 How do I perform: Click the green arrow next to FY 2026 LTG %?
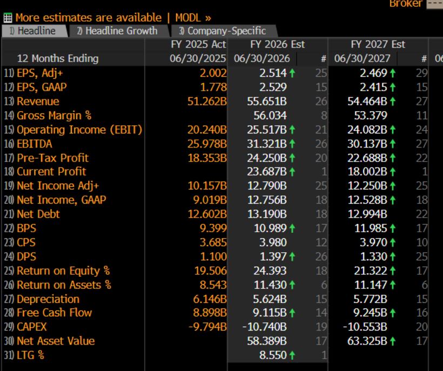(292, 355)
